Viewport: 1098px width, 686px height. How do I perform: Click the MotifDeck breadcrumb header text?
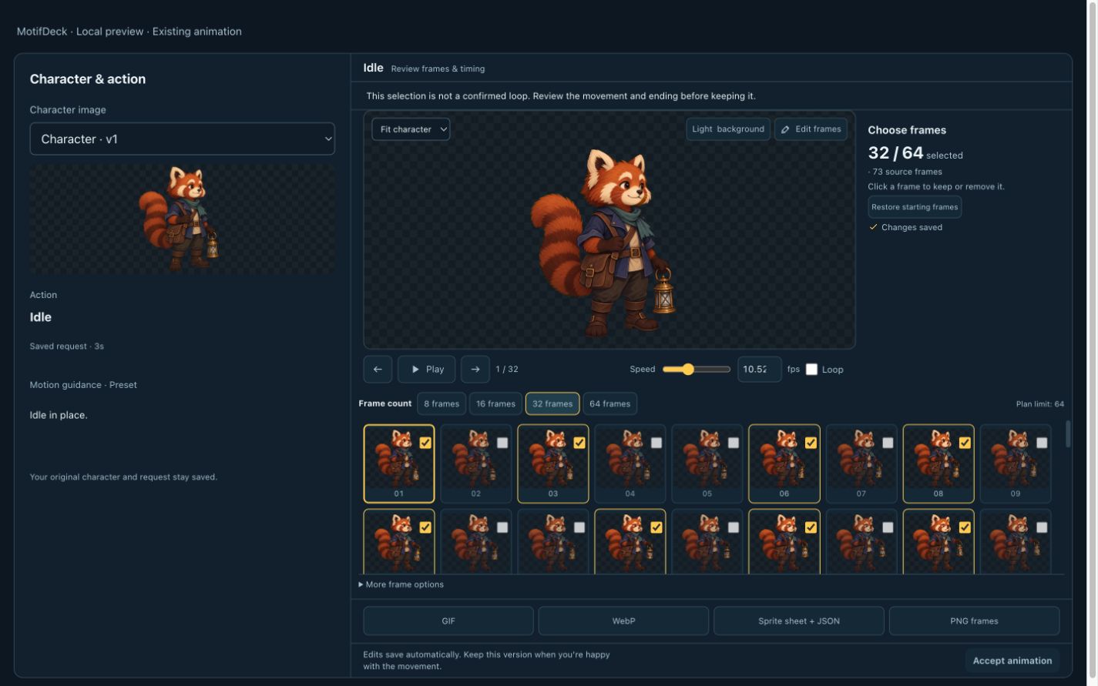pos(129,32)
